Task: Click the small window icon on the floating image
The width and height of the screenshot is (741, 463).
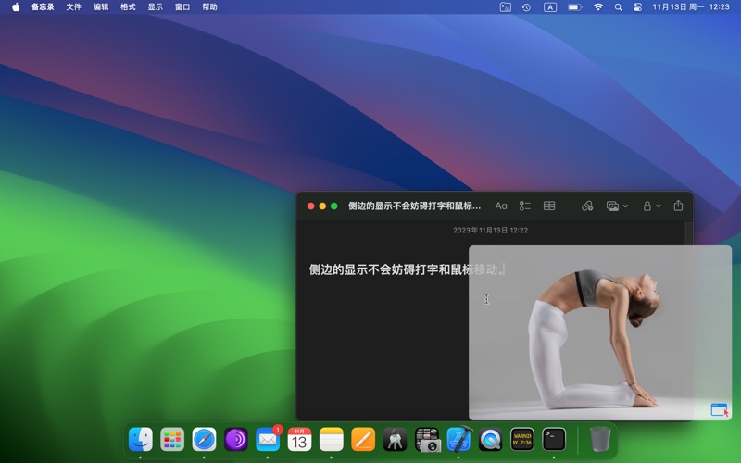Action: pos(720,409)
